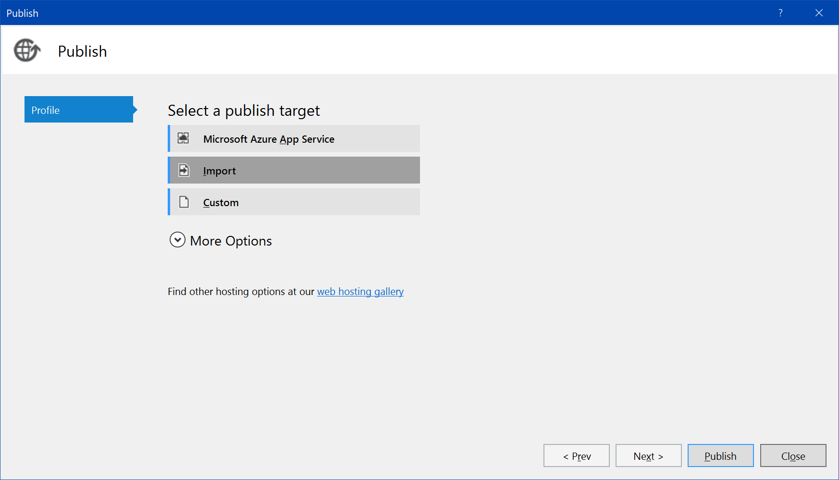Click the "Select a publish target" heading

click(x=244, y=111)
